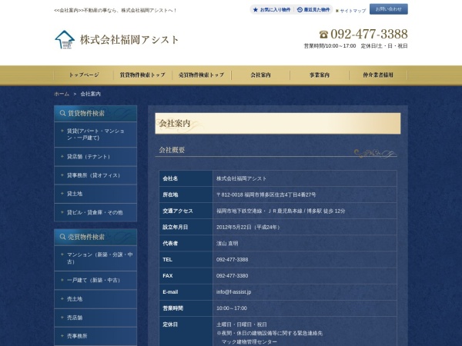
Task: Click the 会社概要 section heading
Action: (x=172, y=150)
